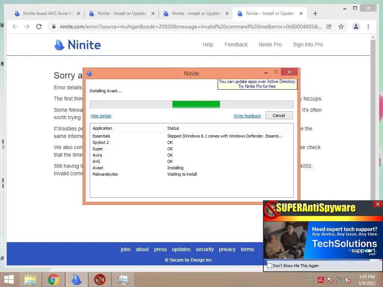The image size is (383, 287).
Task: Click SUPERAntiSpyware logo in popup
Action: tap(310, 209)
